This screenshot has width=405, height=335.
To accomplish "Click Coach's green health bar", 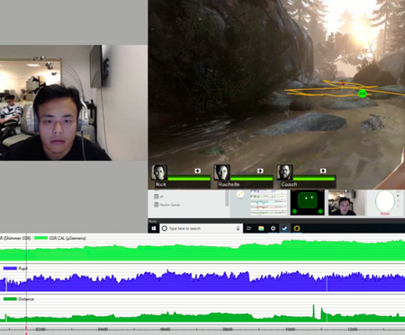I will pos(314,179).
